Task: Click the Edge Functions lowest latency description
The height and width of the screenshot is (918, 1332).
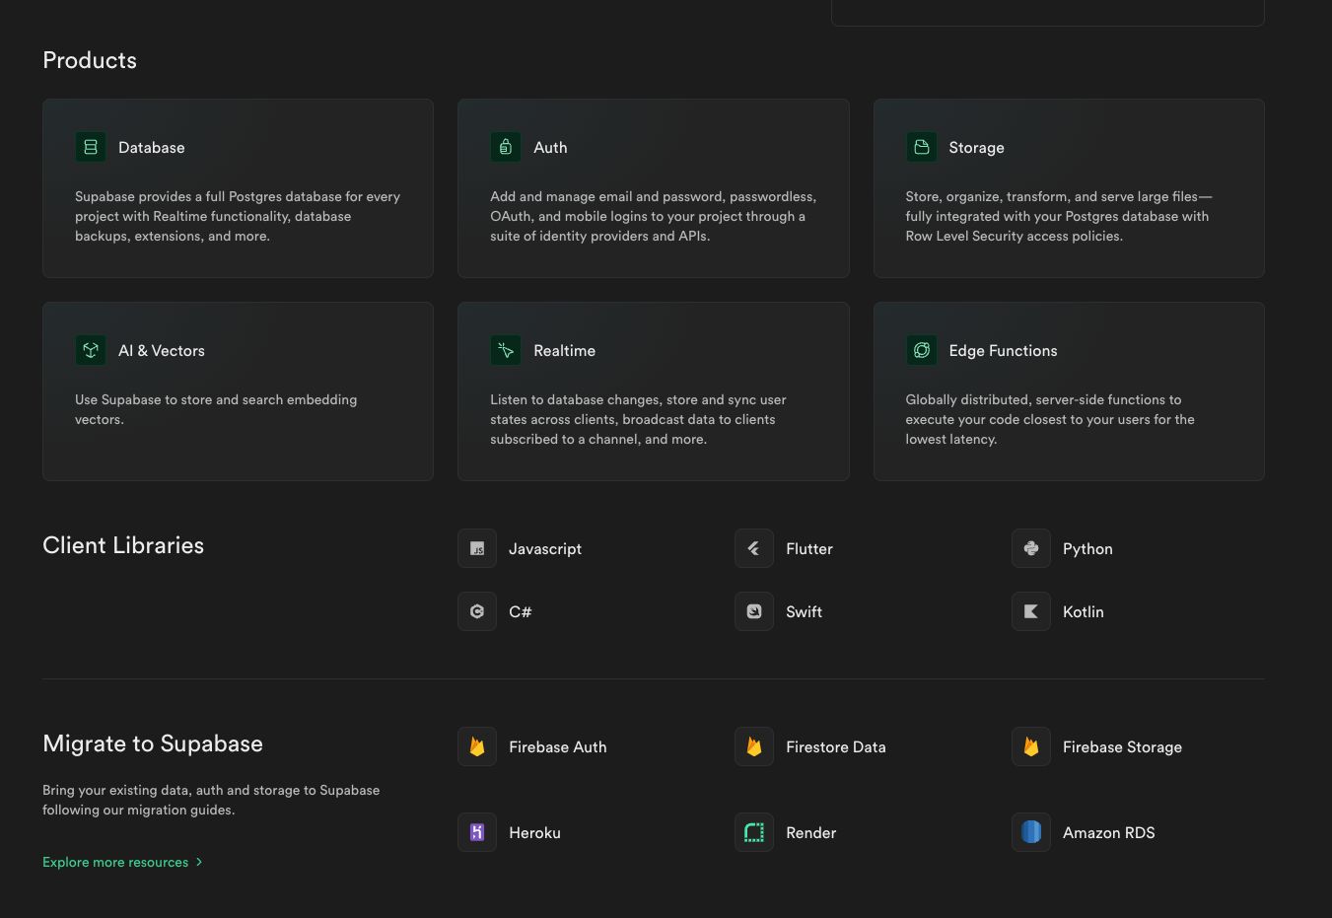Action: coord(1050,419)
